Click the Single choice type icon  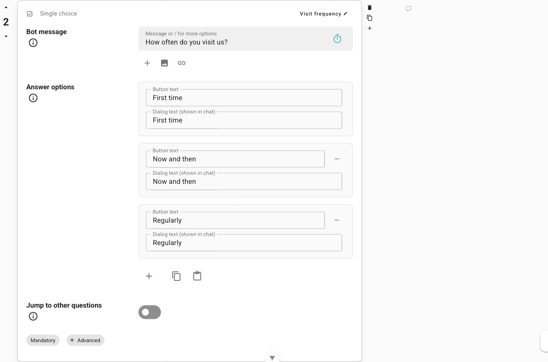(x=30, y=14)
